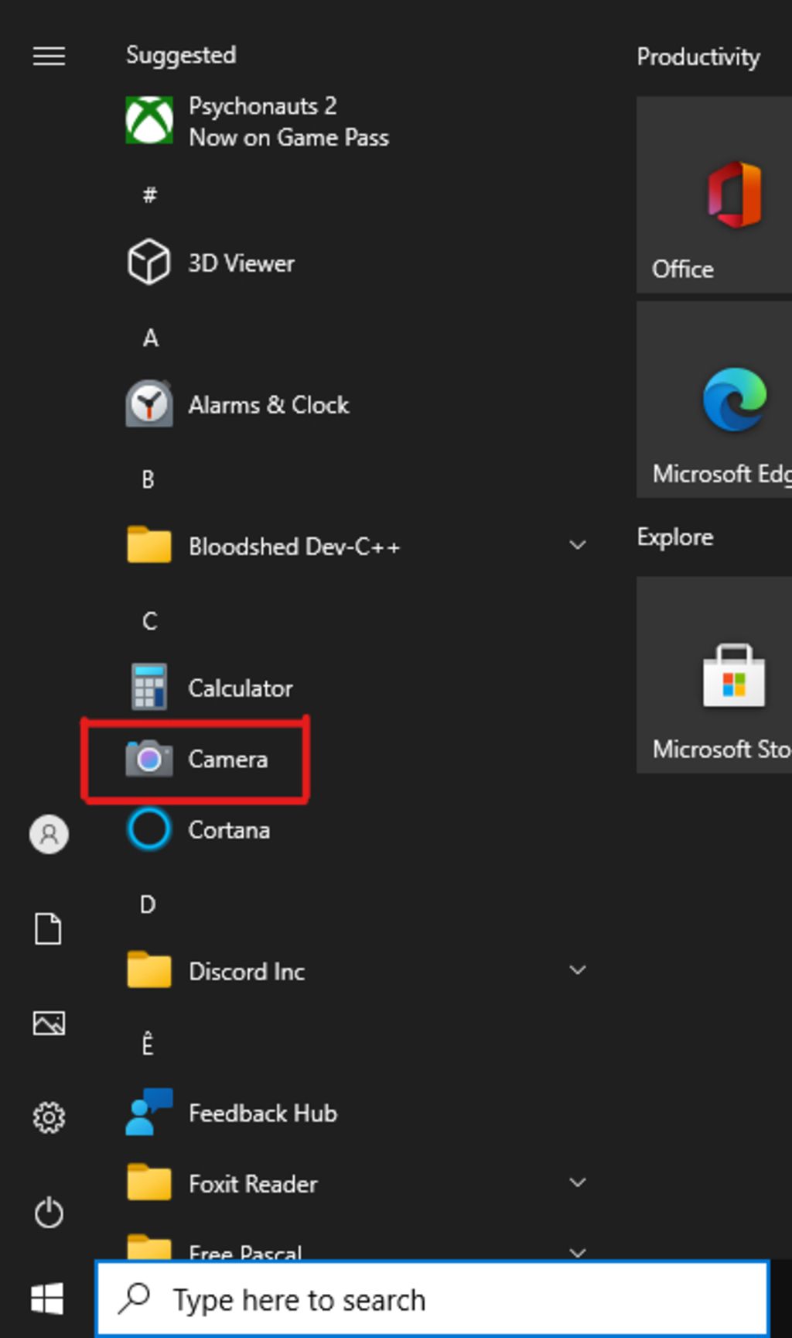Open the hamburger menu icon
Viewport: 792px width, 1338px height.
[x=49, y=56]
